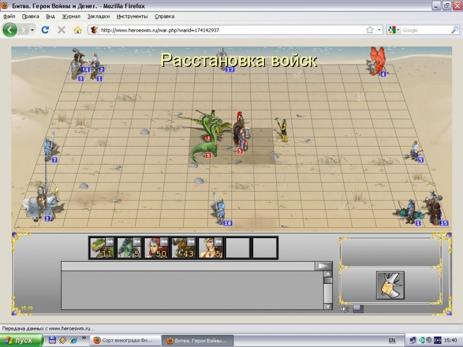The width and height of the screenshot is (463, 347).
Task: Click the Forward navigation arrow
Action: [x=24, y=30]
